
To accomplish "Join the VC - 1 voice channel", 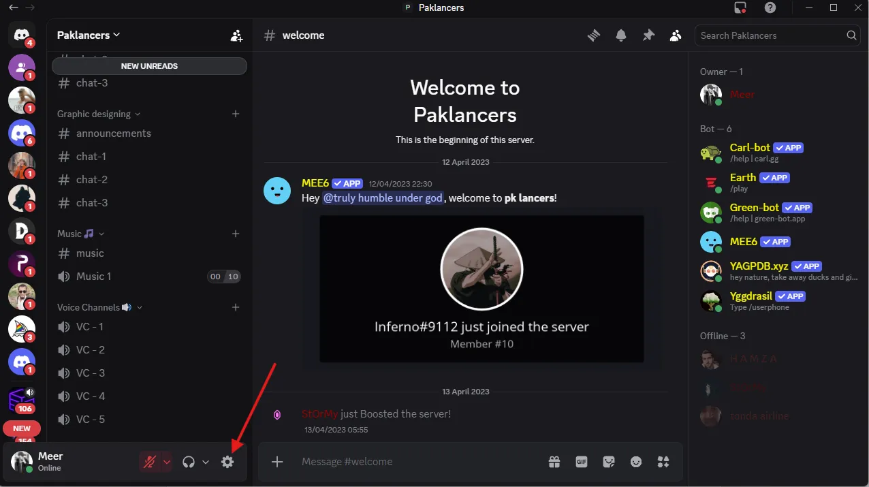I will pos(89,327).
